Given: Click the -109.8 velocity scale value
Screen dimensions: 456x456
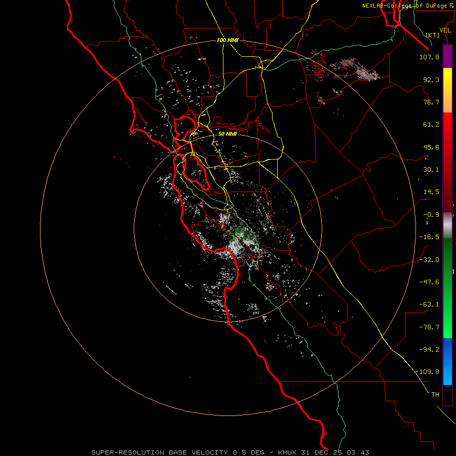Looking at the screenshot, I should click(427, 372).
